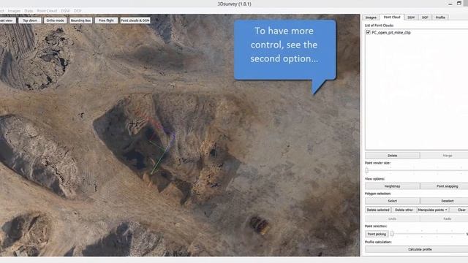Viewport: 468px width, 263px height.
Task: Open the Manipulate points dropdown
Action: [x=432, y=210]
